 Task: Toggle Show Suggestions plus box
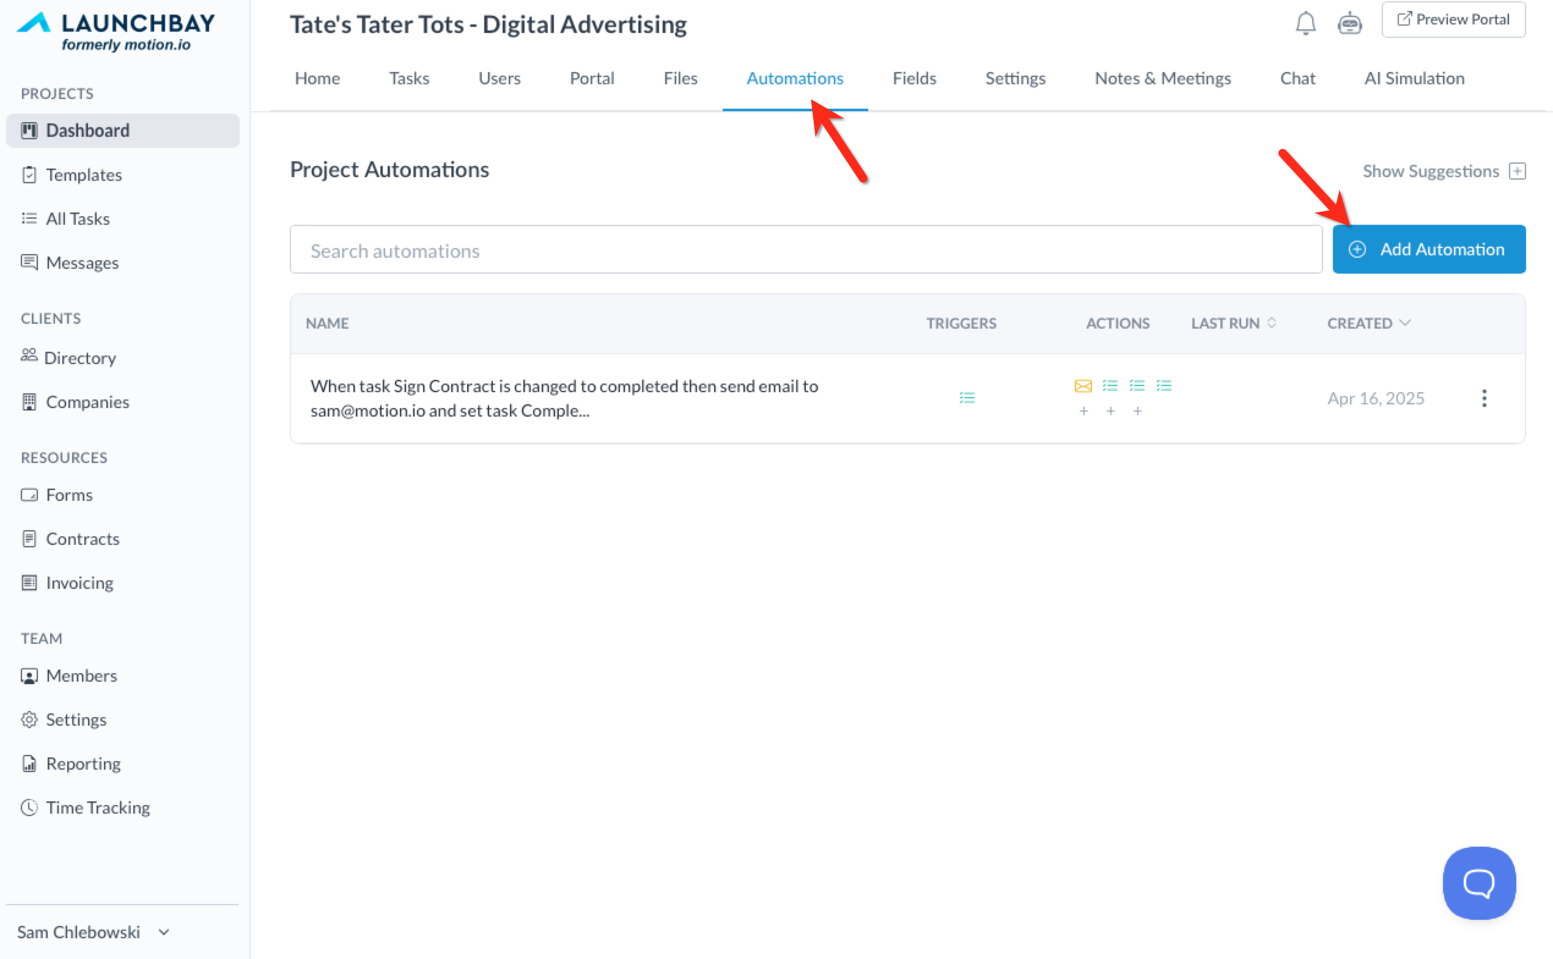point(1517,171)
